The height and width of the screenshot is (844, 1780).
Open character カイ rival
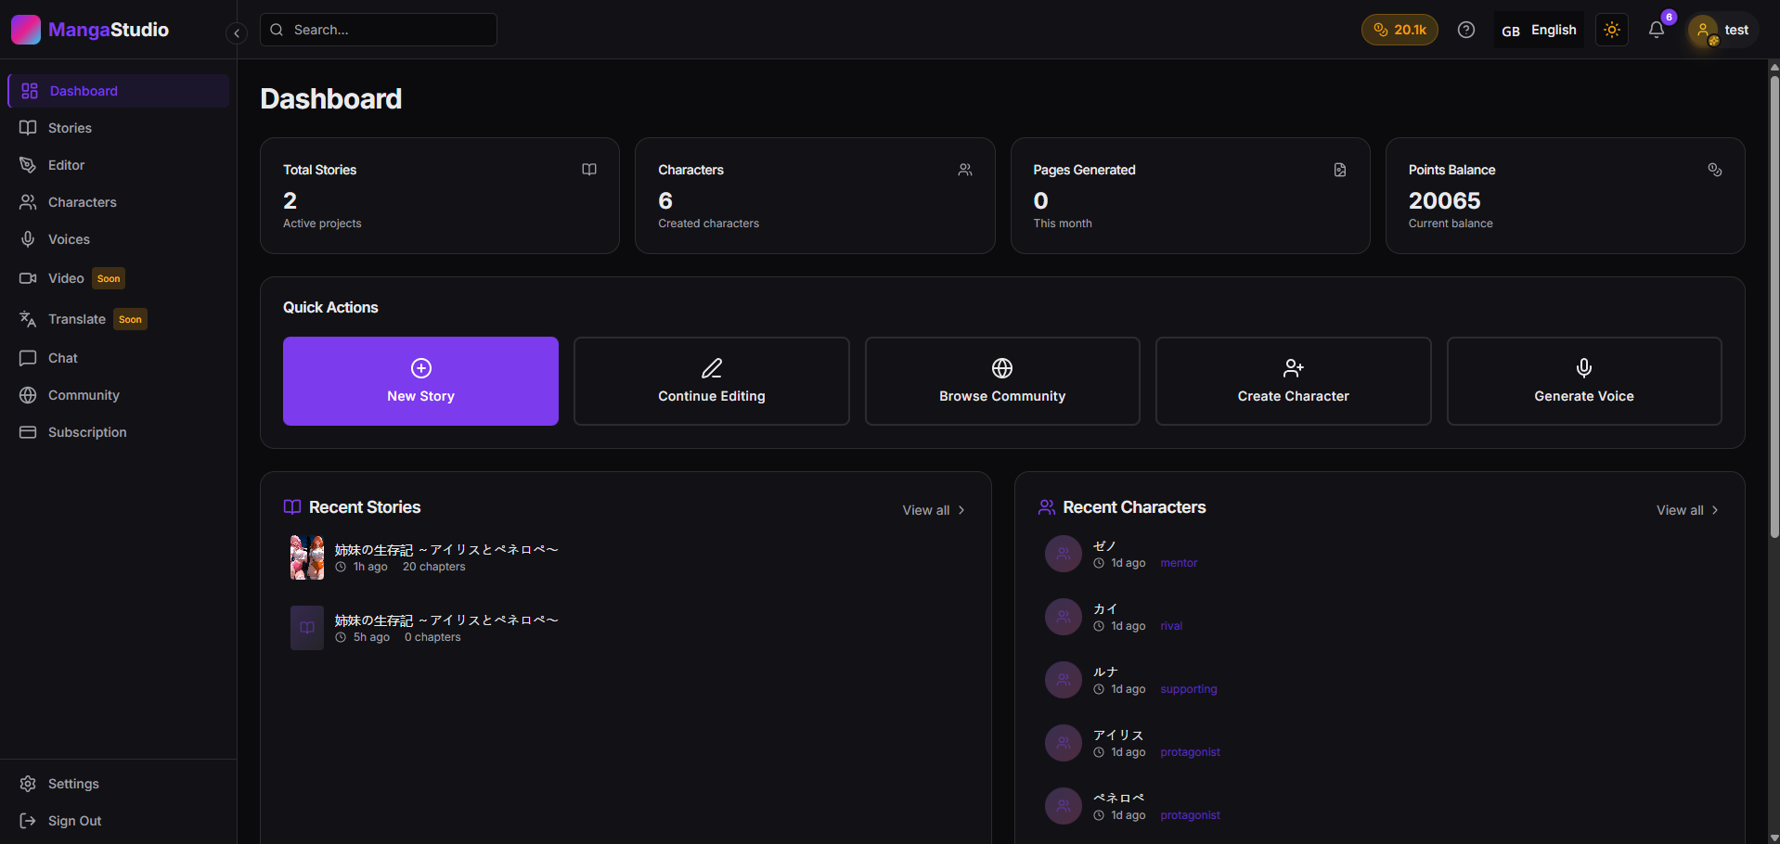click(1379, 617)
